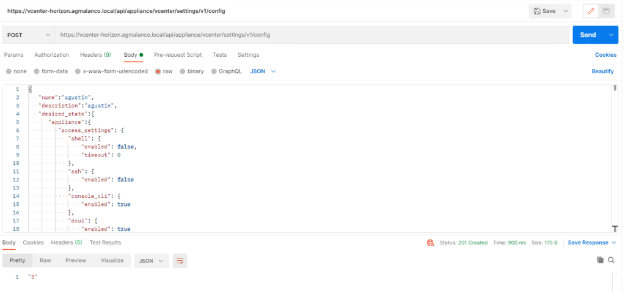625x292 pixels.
Task: Click the Beautify link
Action: 602,71
